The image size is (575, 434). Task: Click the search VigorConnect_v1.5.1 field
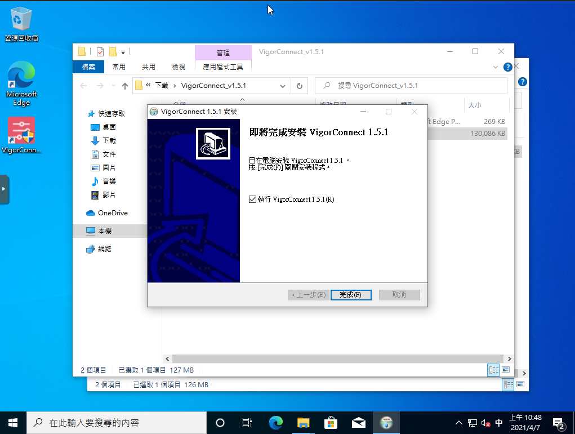coord(417,86)
